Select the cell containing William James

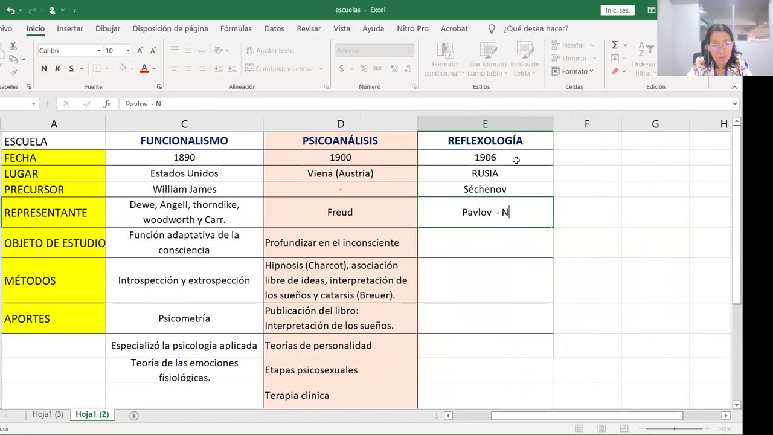[x=184, y=189]
